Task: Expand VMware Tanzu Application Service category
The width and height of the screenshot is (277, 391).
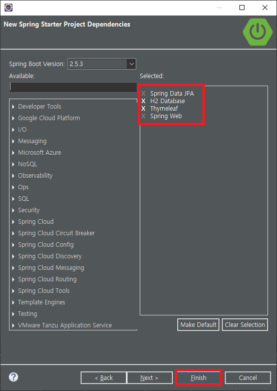Action: click(13, 325)
